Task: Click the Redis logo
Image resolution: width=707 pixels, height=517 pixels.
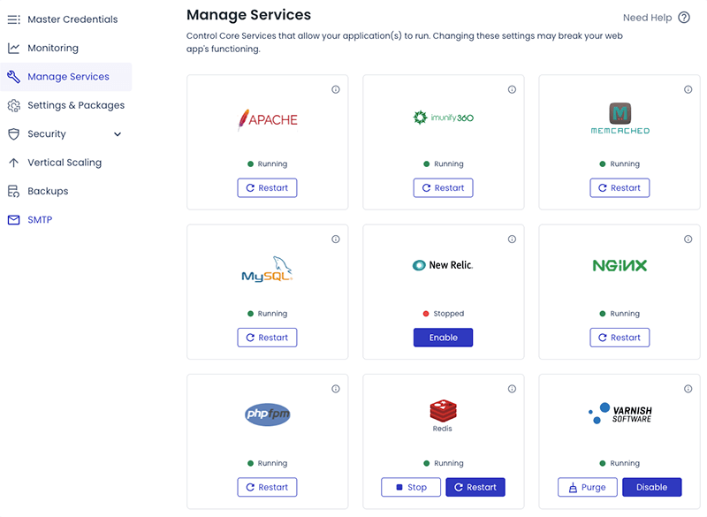Action: tap(443, 415)
